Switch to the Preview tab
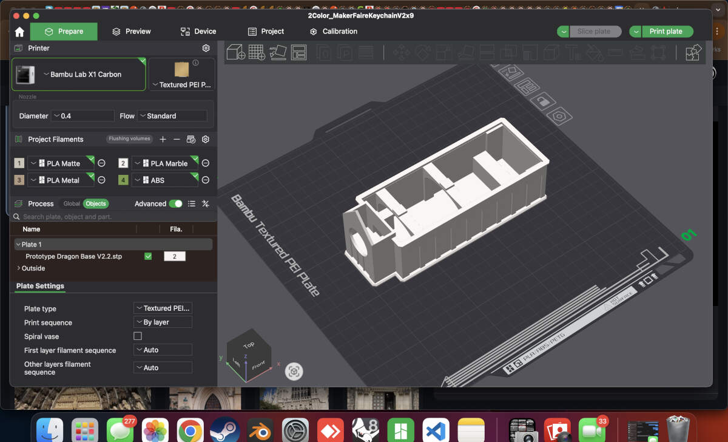 point(132,32)
